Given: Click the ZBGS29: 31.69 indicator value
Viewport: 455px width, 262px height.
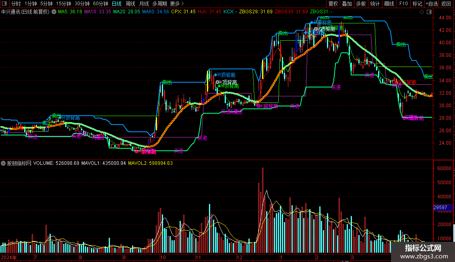Looking at the screenshot, I should point(256,12).
